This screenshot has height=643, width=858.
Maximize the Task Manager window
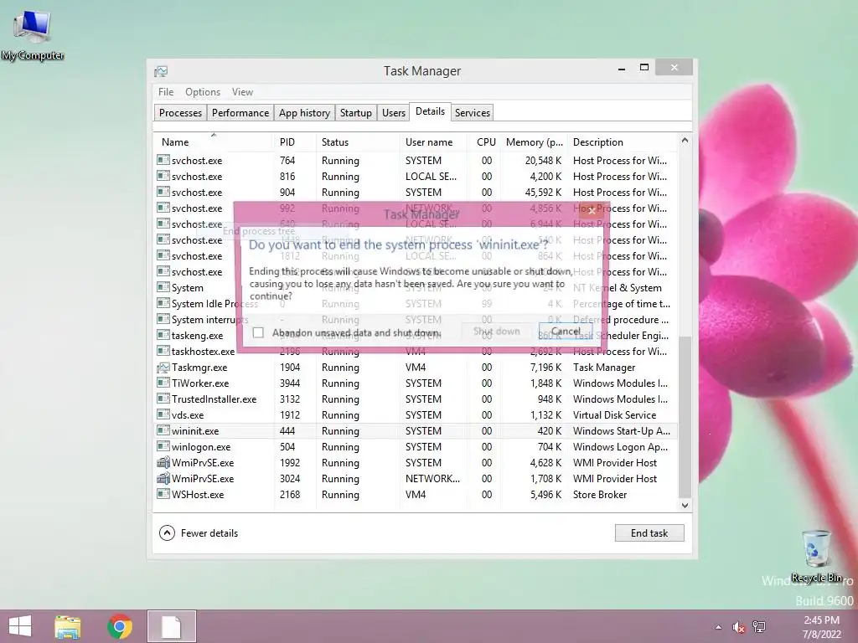pos(644,68)
